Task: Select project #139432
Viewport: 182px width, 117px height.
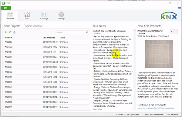Action: point(46,72)
